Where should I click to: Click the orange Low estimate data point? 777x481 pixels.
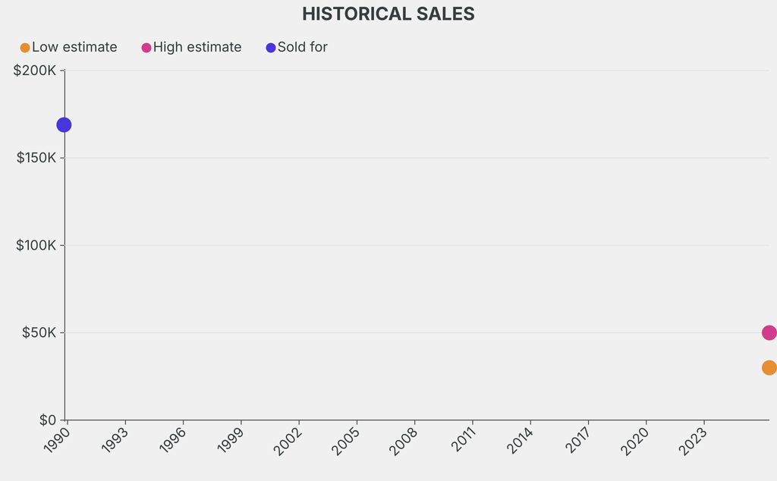[769, 367]
